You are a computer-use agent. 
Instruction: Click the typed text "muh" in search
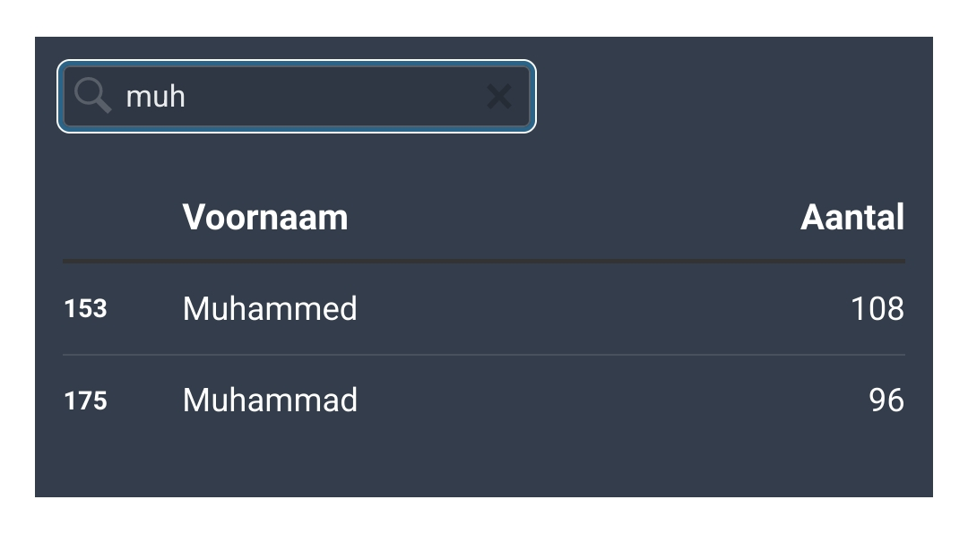(x=155, y=96)
